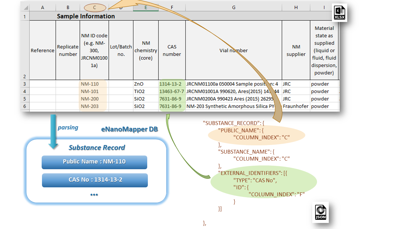407x229 pixels.
Task: Select row 2 header
Action: tap(25, 50)
